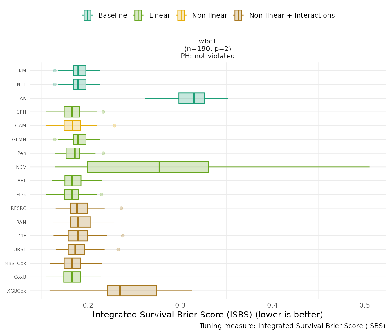Click the 0.3 x-axis tick label
Image resolution: width=390 pixels, height=334 pixels.
(180, 305)
